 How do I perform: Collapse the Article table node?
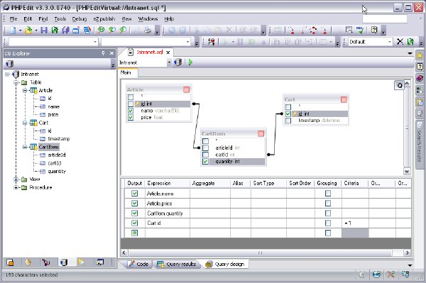point(25,90)
